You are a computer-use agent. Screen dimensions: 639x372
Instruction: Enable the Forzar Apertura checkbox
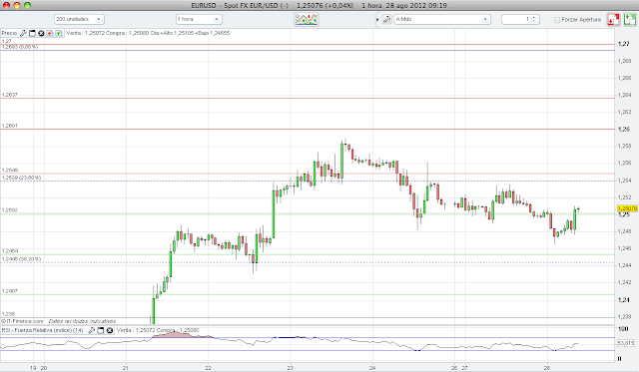click(557, 20)
